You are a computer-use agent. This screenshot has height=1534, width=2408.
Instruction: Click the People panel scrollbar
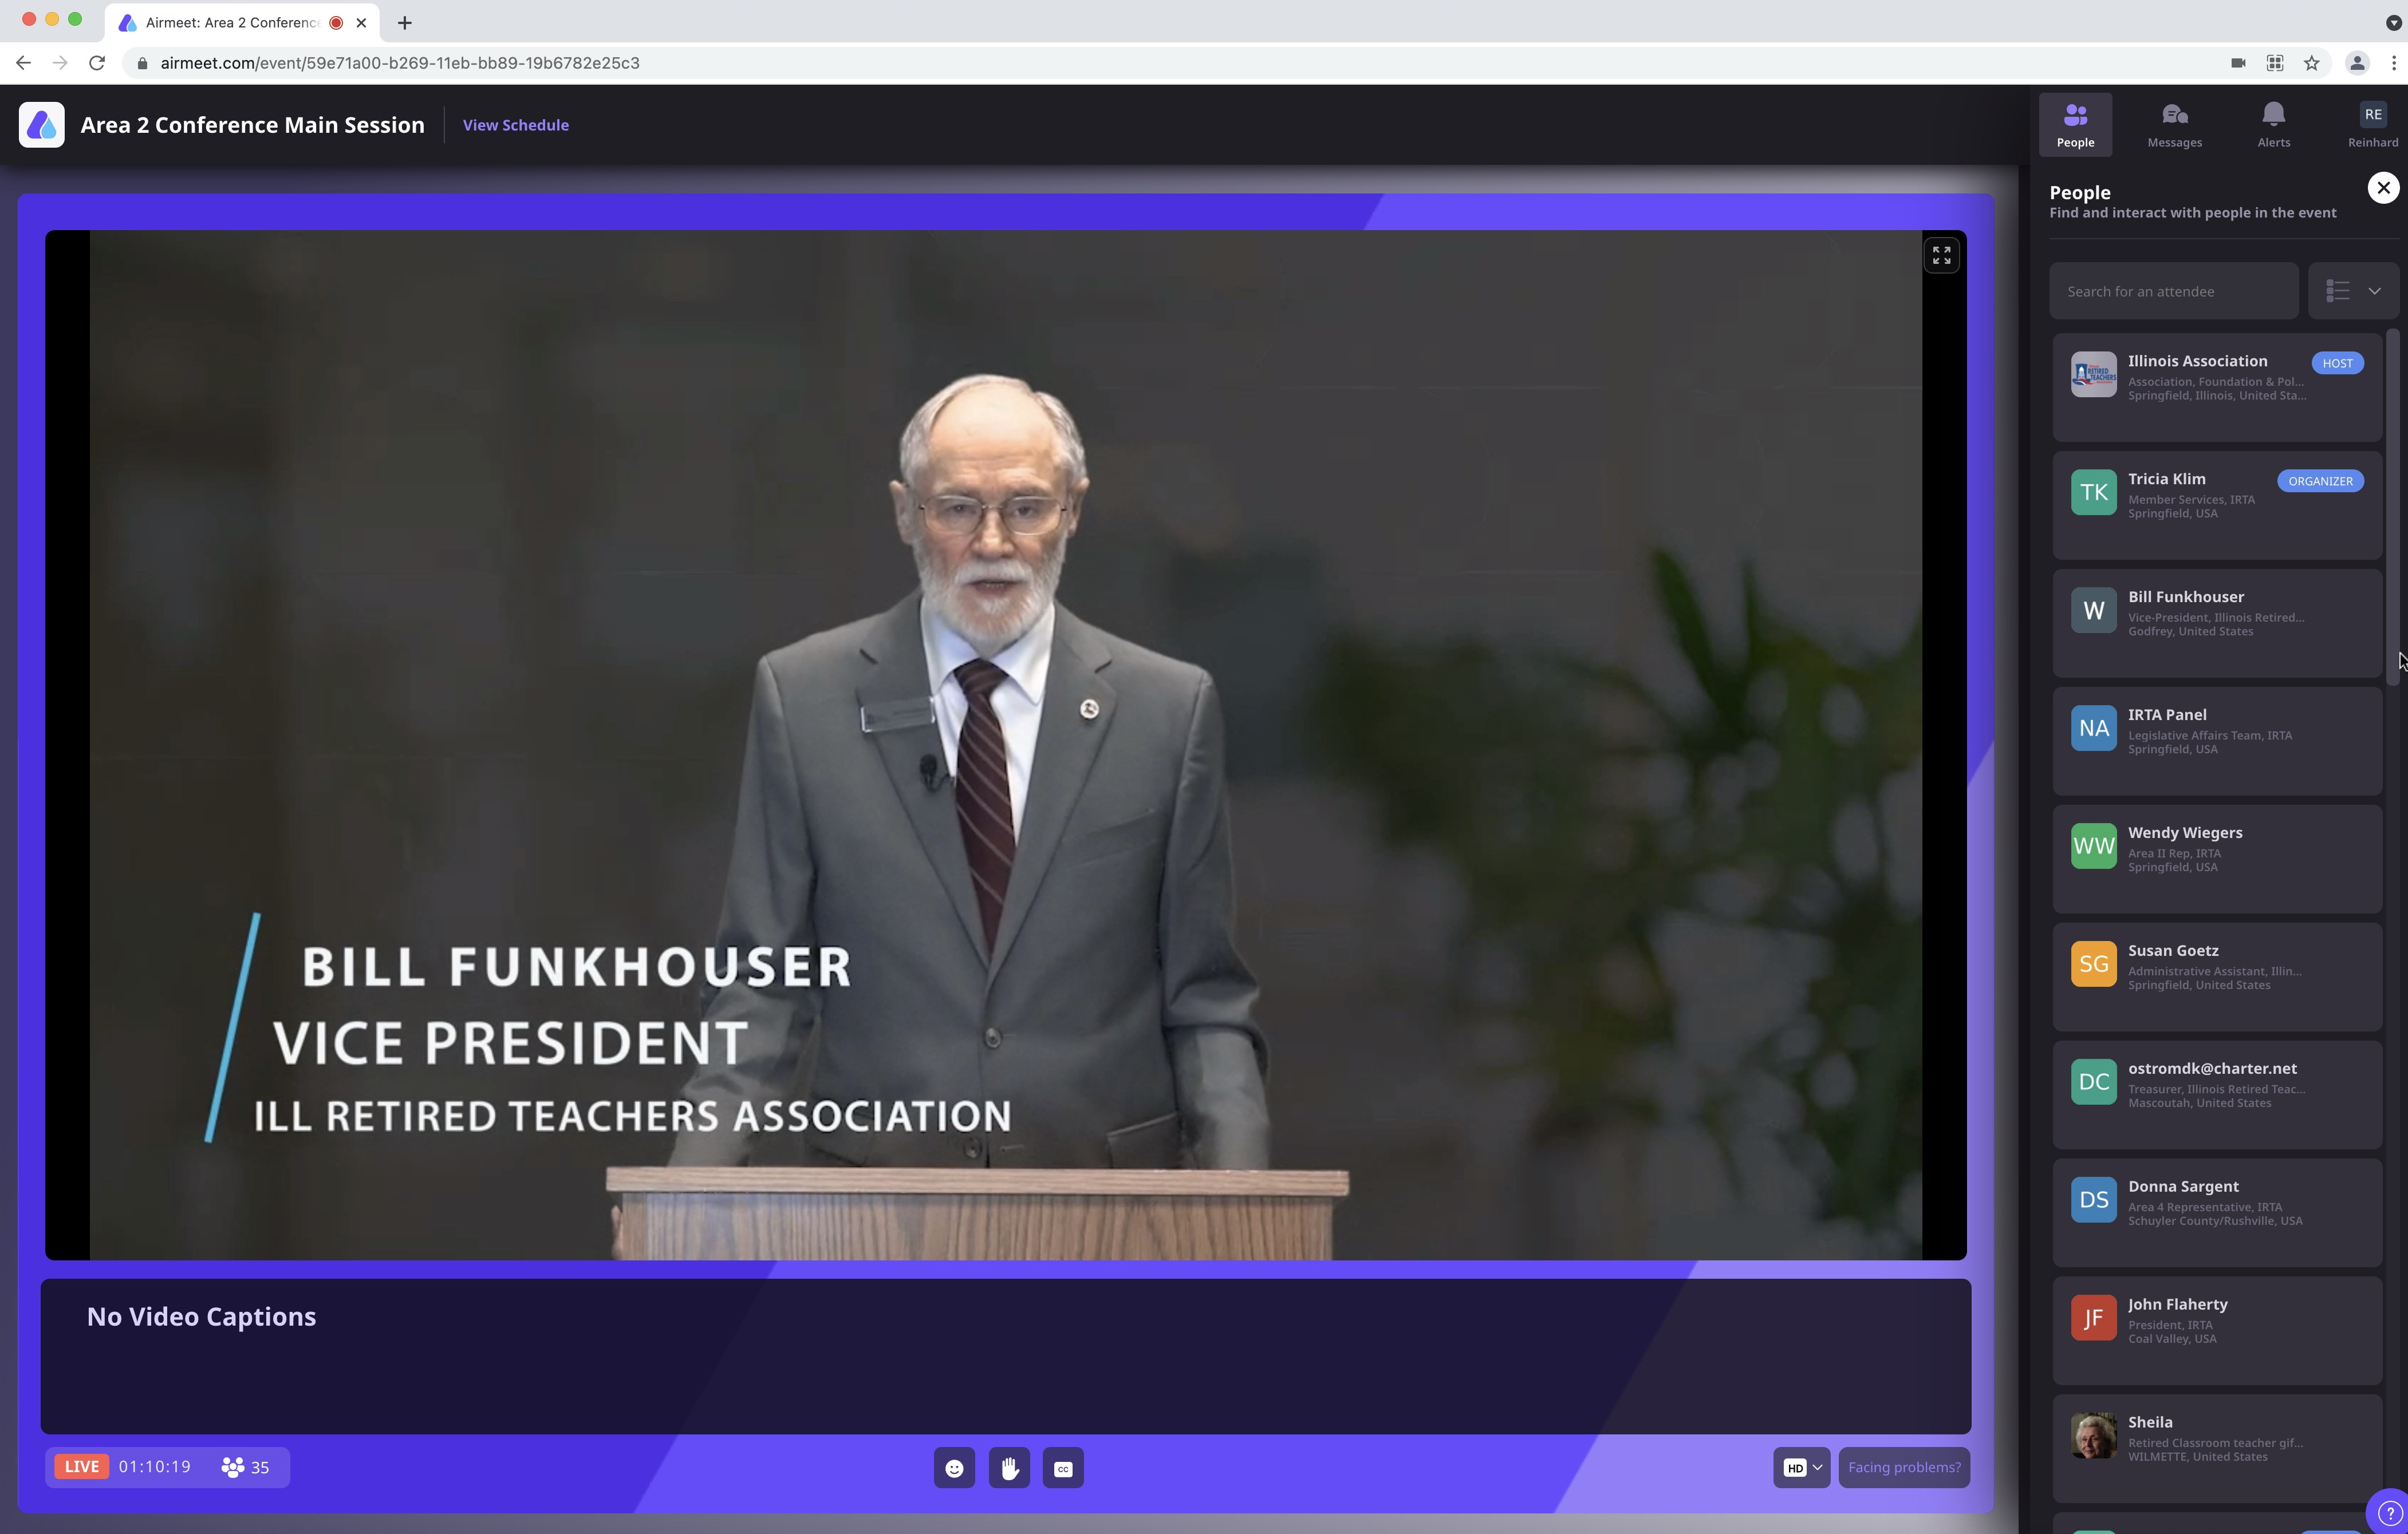coord(2393,507)
